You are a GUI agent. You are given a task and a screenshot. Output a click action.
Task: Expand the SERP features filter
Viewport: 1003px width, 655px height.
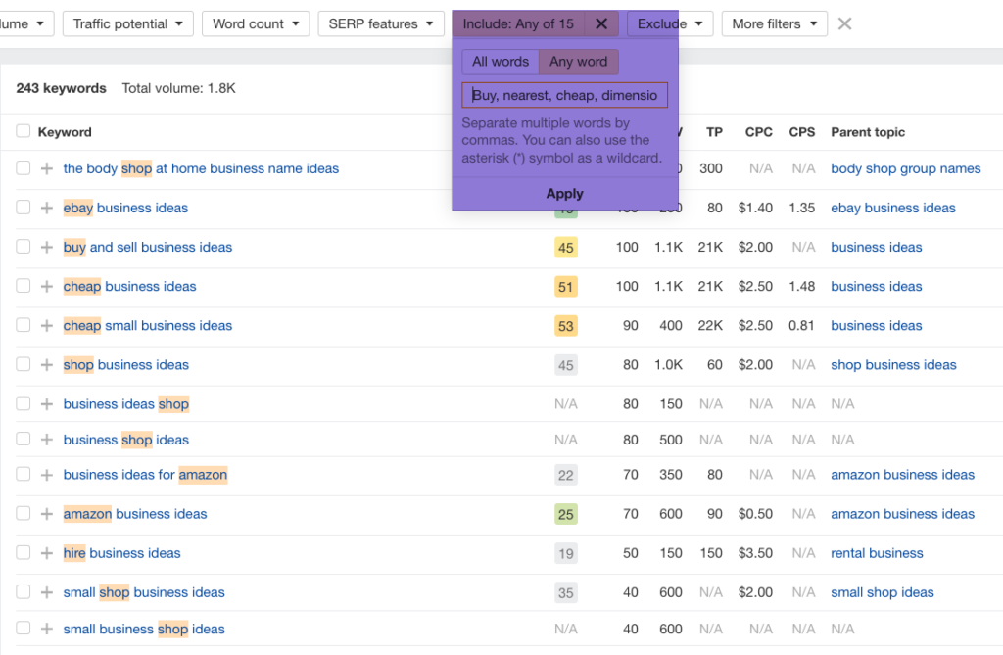380,23
